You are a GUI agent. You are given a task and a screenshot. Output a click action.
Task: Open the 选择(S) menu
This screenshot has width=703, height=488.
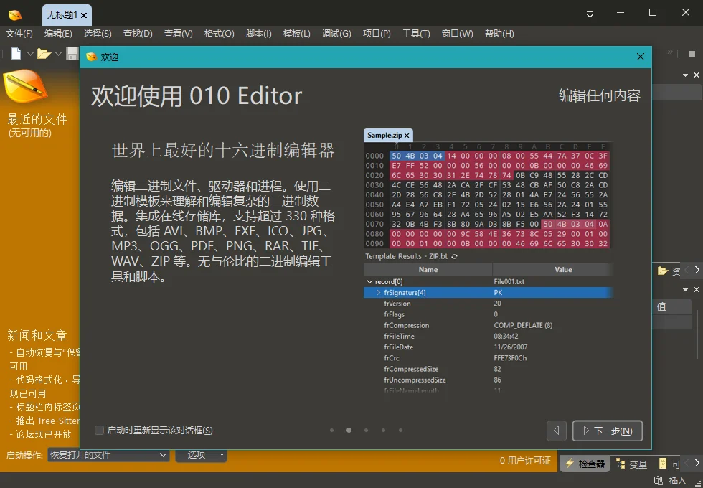point(98,34)
